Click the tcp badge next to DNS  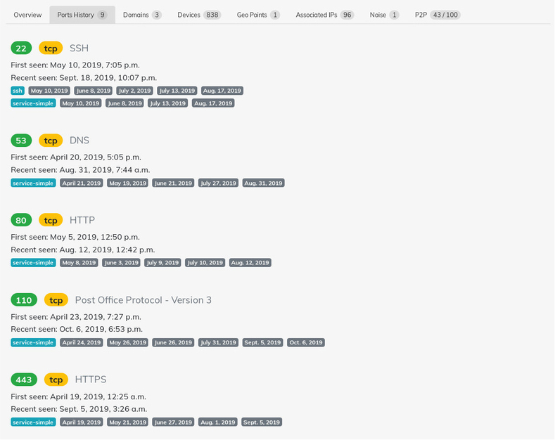pyautogui.click(x=51, y=141)
